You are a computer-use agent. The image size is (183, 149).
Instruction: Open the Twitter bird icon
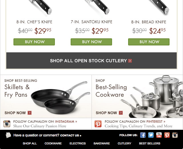(151, 135)
